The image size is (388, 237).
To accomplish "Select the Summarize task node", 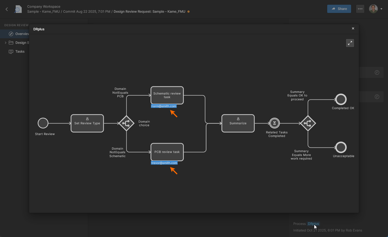I will coord(238,123).
